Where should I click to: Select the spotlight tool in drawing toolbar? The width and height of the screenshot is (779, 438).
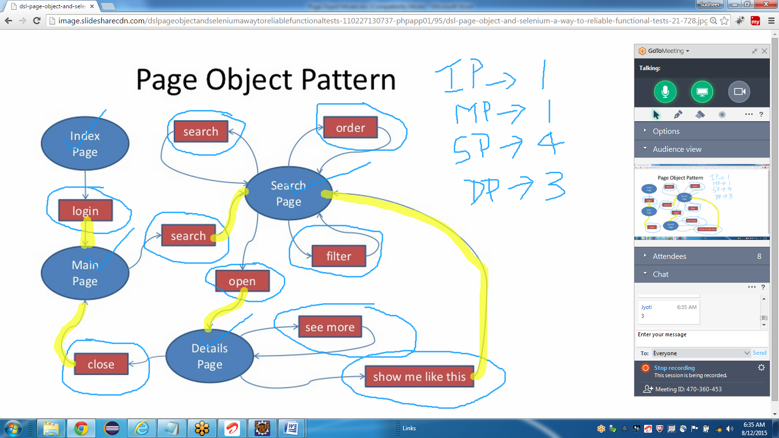722,114
